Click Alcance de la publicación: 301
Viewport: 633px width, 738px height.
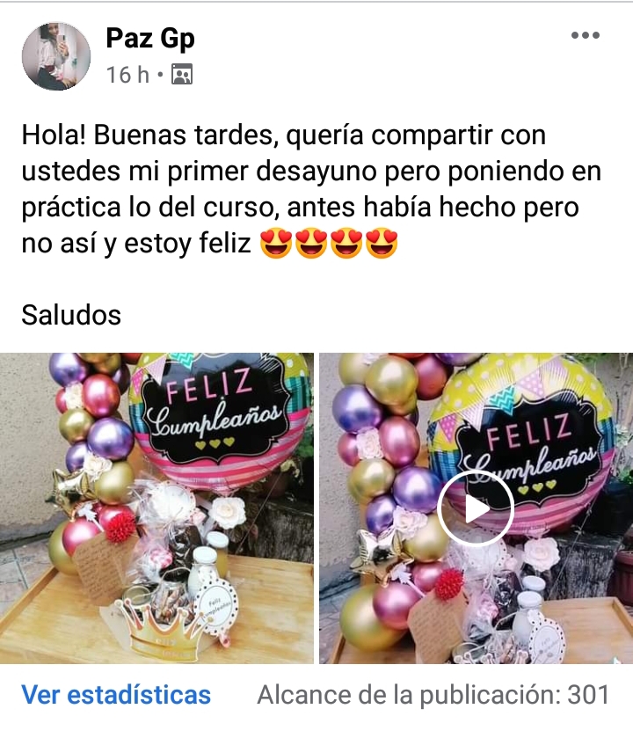point(433,695)
